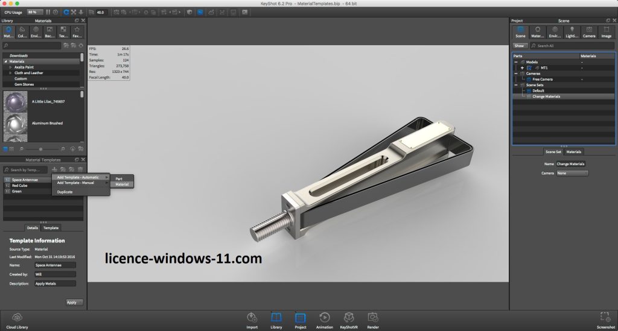Image resolution: width=618 pixels, height=331 pixels.
Task: Click the Show button in Scene panel
Action: (519, 46)
